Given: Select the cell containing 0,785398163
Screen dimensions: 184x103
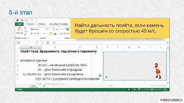Looking at the screenshot, I should click(31, 74).
